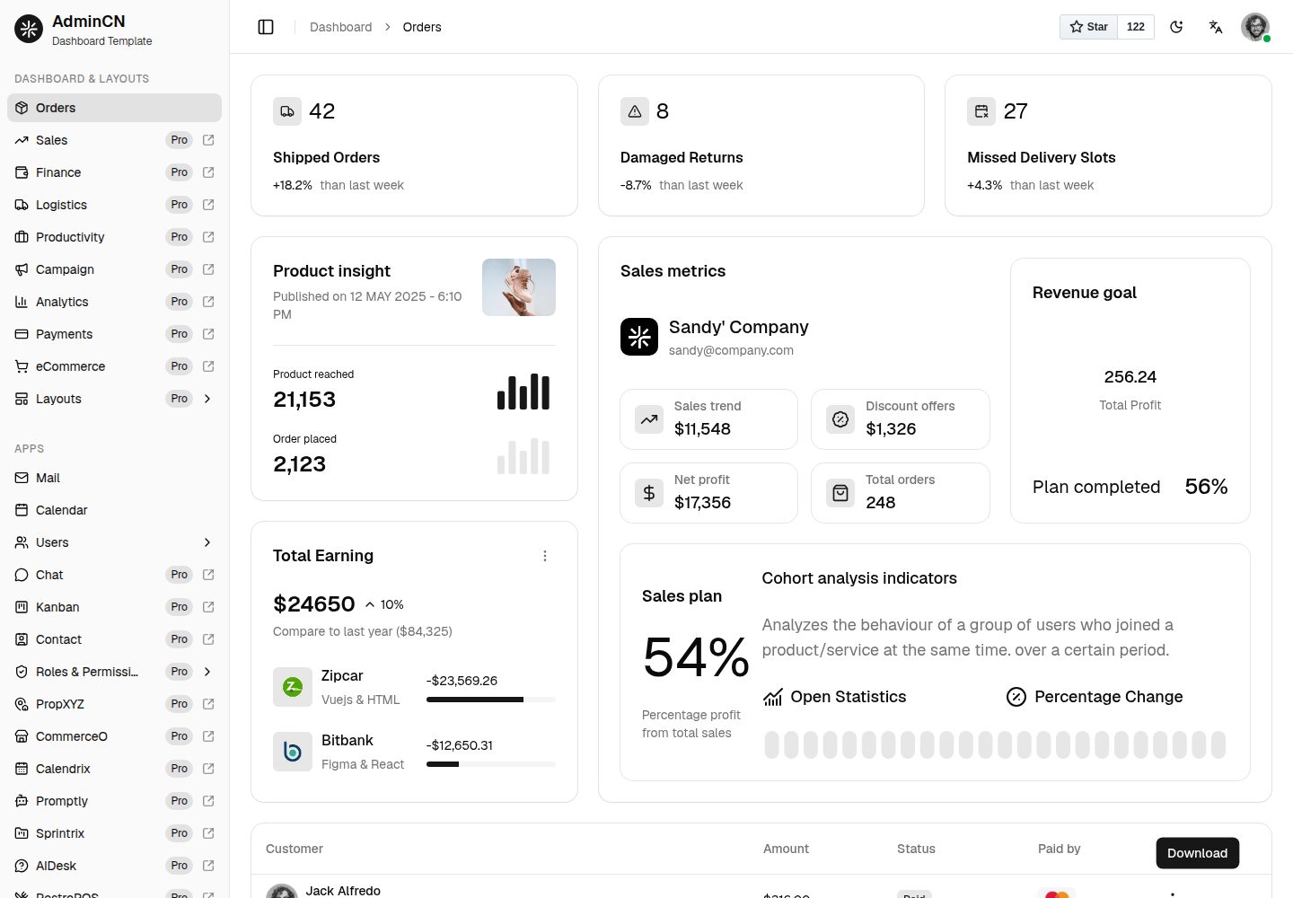
Task: Switch to dark mode with moon icon
Action: point(1176,27)
